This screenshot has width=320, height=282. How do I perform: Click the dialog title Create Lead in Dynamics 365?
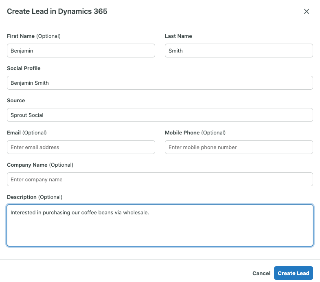[57, 11]
